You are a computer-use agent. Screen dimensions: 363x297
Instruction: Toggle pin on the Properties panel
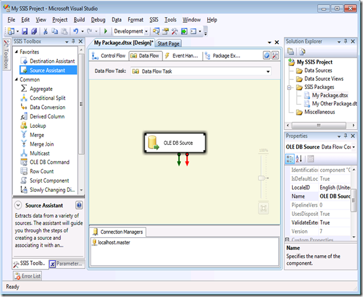tap(346, 136)
